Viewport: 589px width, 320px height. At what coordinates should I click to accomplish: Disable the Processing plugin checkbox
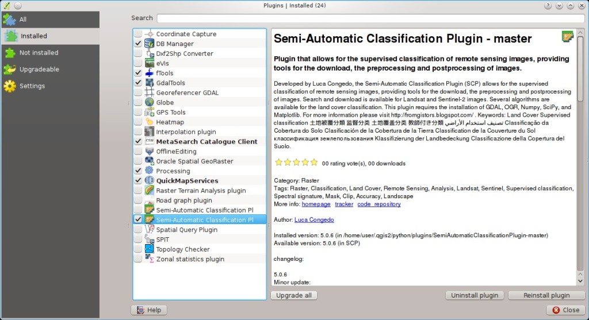coord(138,171)
